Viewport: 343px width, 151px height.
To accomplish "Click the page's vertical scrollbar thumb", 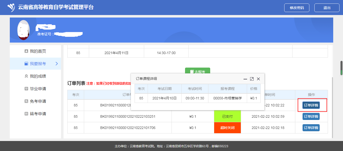I will point(341,68).
